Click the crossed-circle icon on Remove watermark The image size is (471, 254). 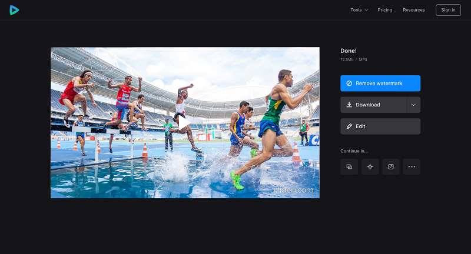349,83
